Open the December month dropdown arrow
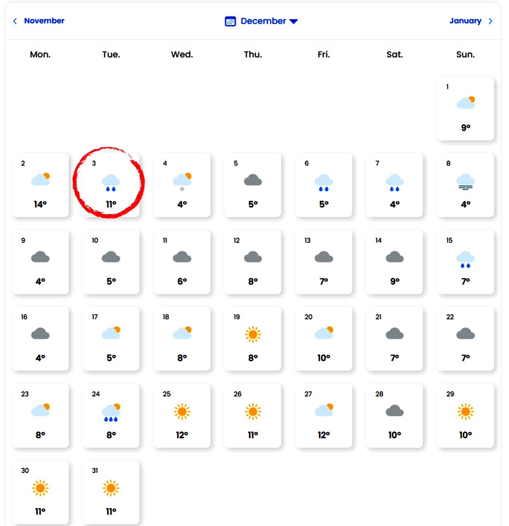509x526 pixels. tap(294, 21)
